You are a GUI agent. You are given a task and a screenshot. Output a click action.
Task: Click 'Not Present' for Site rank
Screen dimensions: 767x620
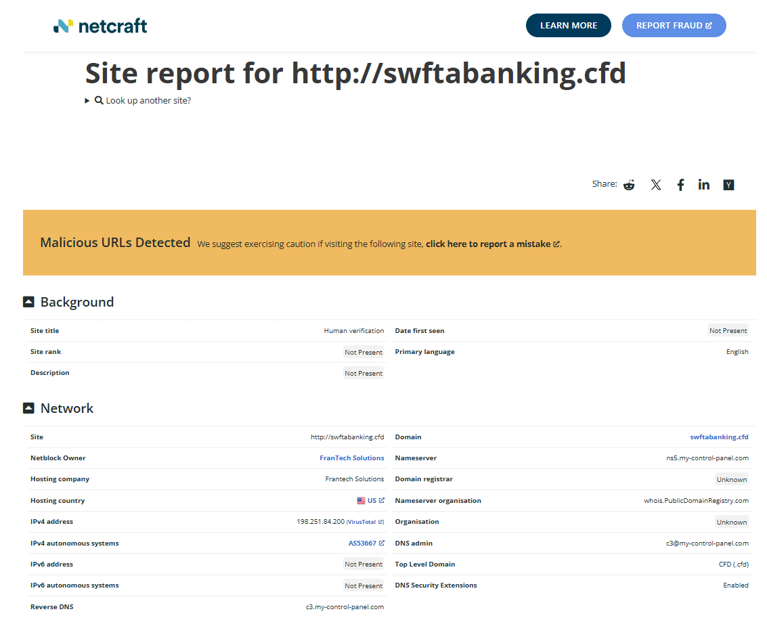[364, 352]
